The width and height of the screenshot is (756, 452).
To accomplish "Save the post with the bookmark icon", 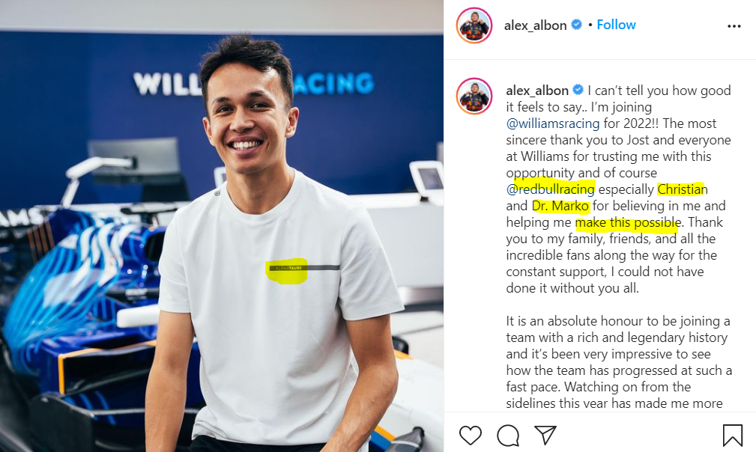I will tap(732, 435).
